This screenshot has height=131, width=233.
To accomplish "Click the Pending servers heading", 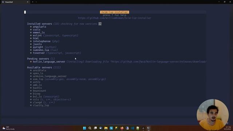I will [38, 59].
